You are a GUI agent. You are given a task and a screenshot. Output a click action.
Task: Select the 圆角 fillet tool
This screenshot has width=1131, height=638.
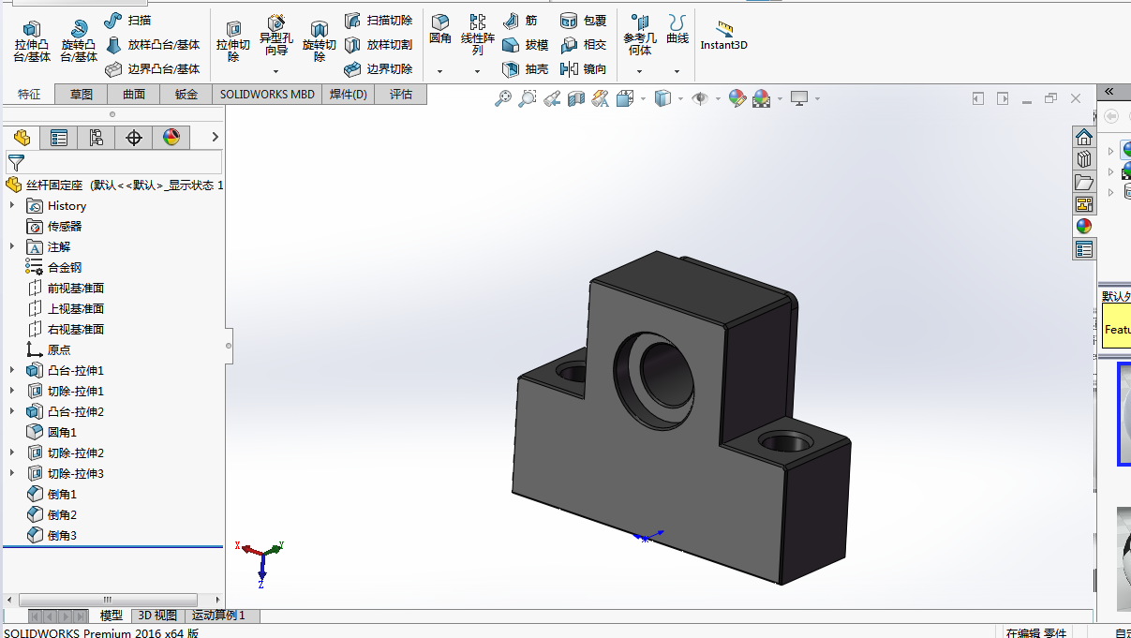[440, 30]
